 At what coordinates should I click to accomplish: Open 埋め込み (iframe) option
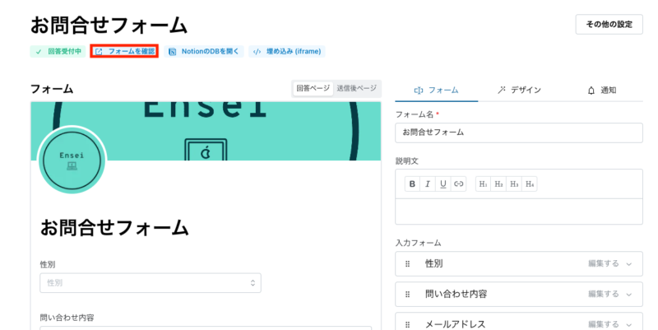tap(287, 51)
